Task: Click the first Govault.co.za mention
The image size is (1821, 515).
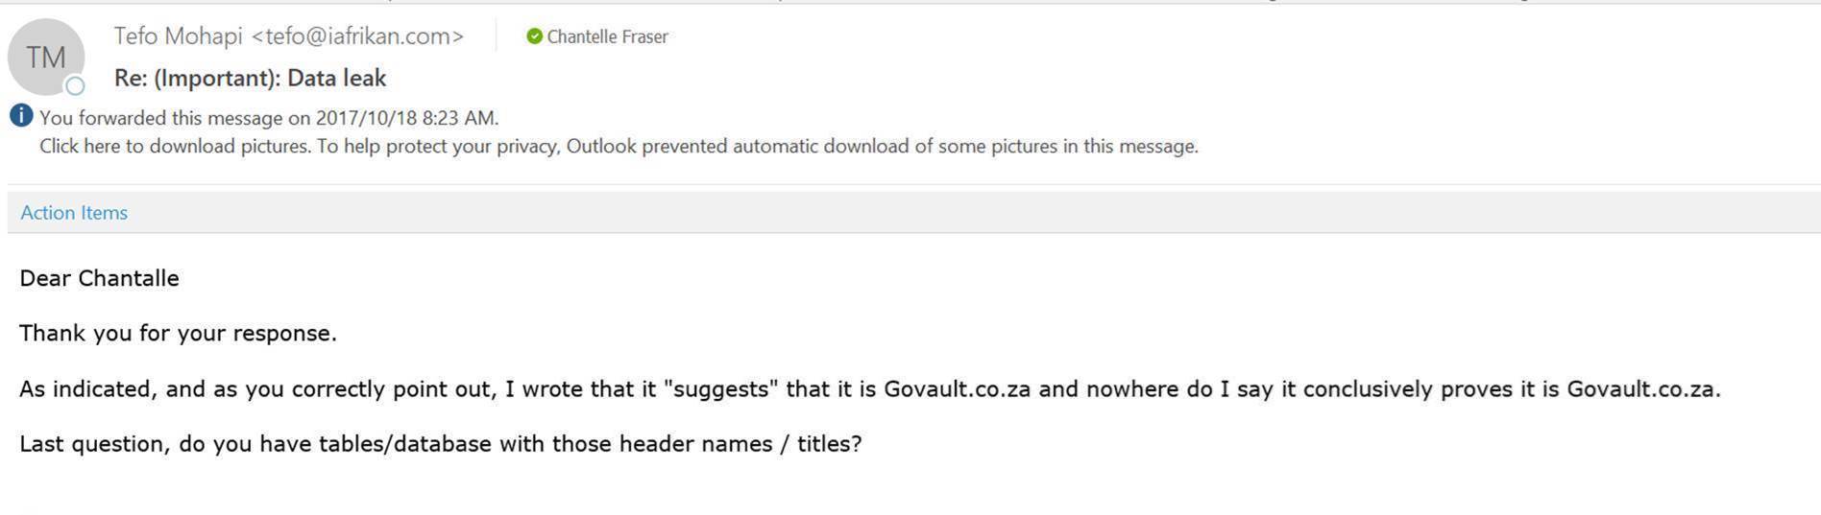Action: tap(958, 388)
